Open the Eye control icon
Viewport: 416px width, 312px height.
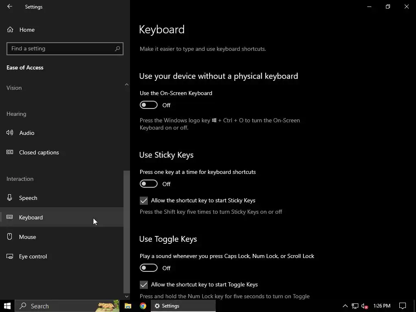pyautogui.click(x=10, y=256)
